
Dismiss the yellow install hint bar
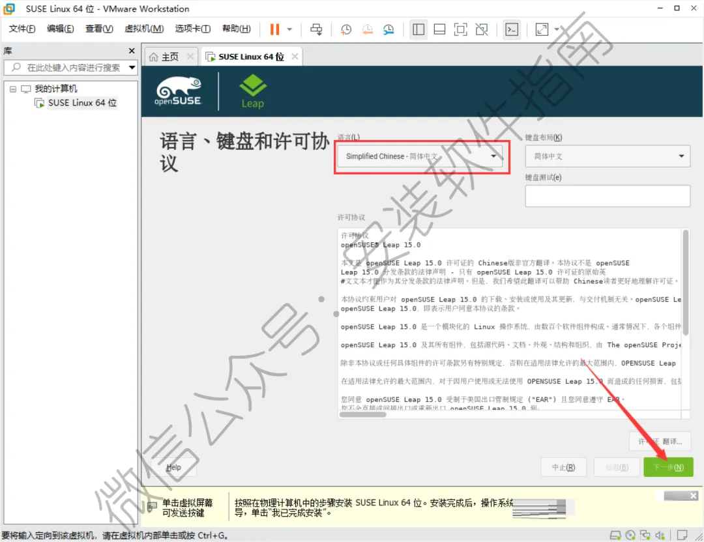click(693, 496)
